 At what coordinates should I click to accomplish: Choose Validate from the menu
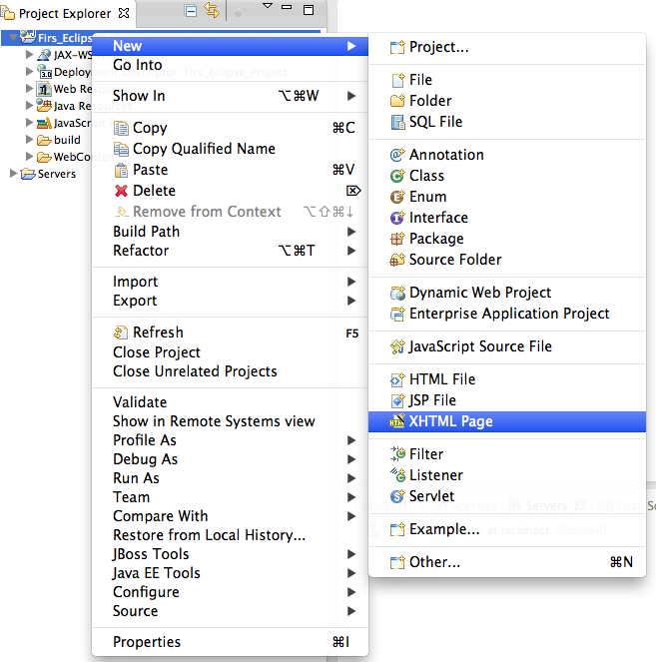pos(230,402)
